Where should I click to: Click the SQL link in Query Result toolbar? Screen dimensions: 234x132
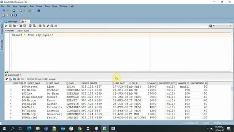[22, 79]
